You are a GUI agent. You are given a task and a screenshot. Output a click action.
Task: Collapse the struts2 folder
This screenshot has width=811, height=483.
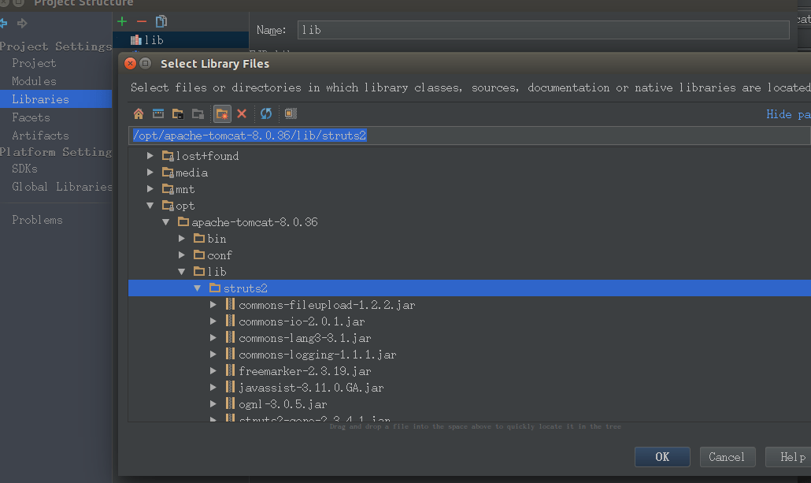coord(198,288)
